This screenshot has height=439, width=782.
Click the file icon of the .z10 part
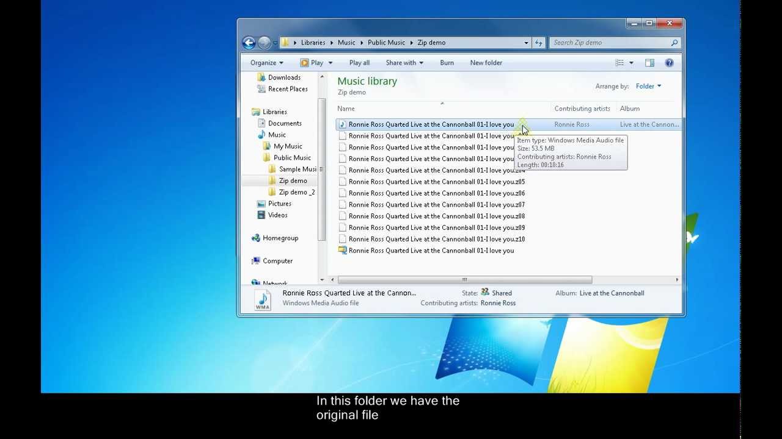343,239
